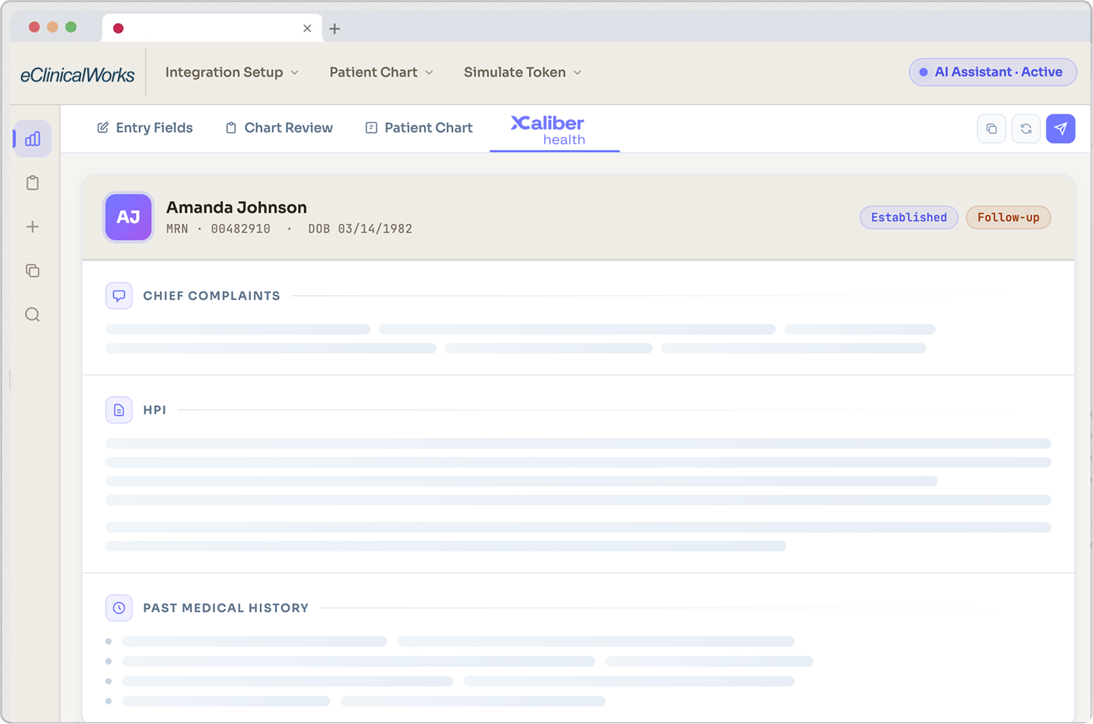Click the Established badge
Image resolution: width=1093 pixels, height=724 pixels.
(909, 218)
